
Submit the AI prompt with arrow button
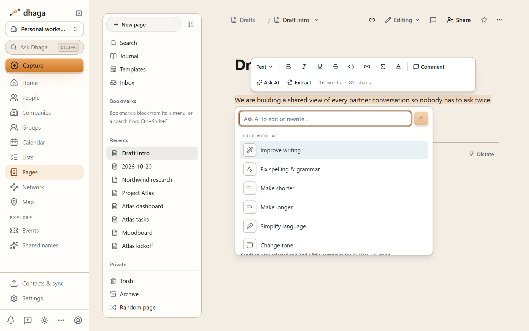point(421,119)
